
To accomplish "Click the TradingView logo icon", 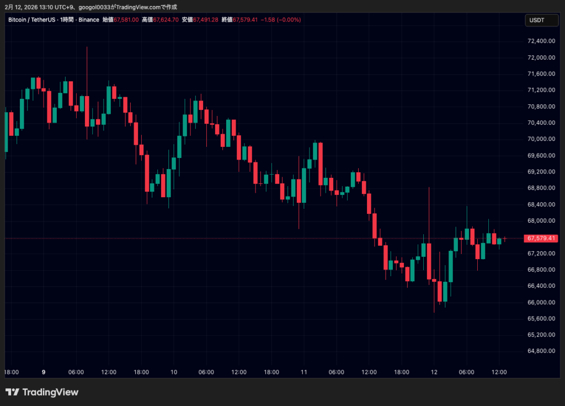I will click(12, 392).
